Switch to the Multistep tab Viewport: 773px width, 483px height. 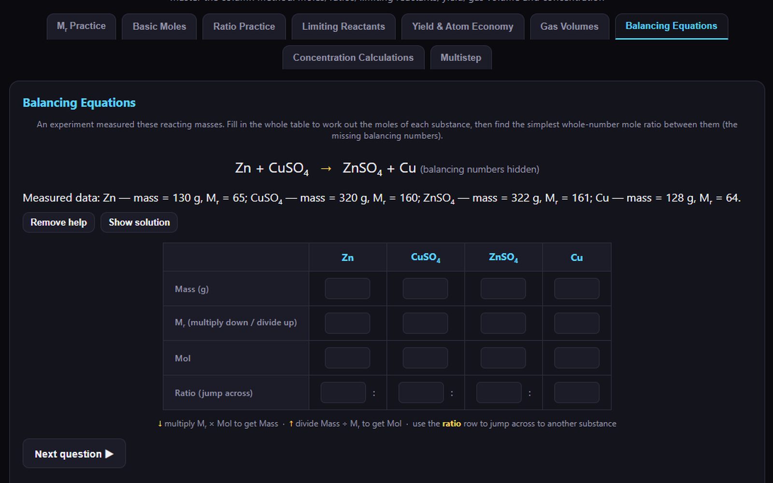pyautogui.click(x=461, y=57)
